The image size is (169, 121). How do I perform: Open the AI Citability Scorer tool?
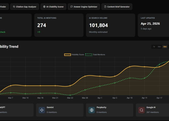(53, 7)
